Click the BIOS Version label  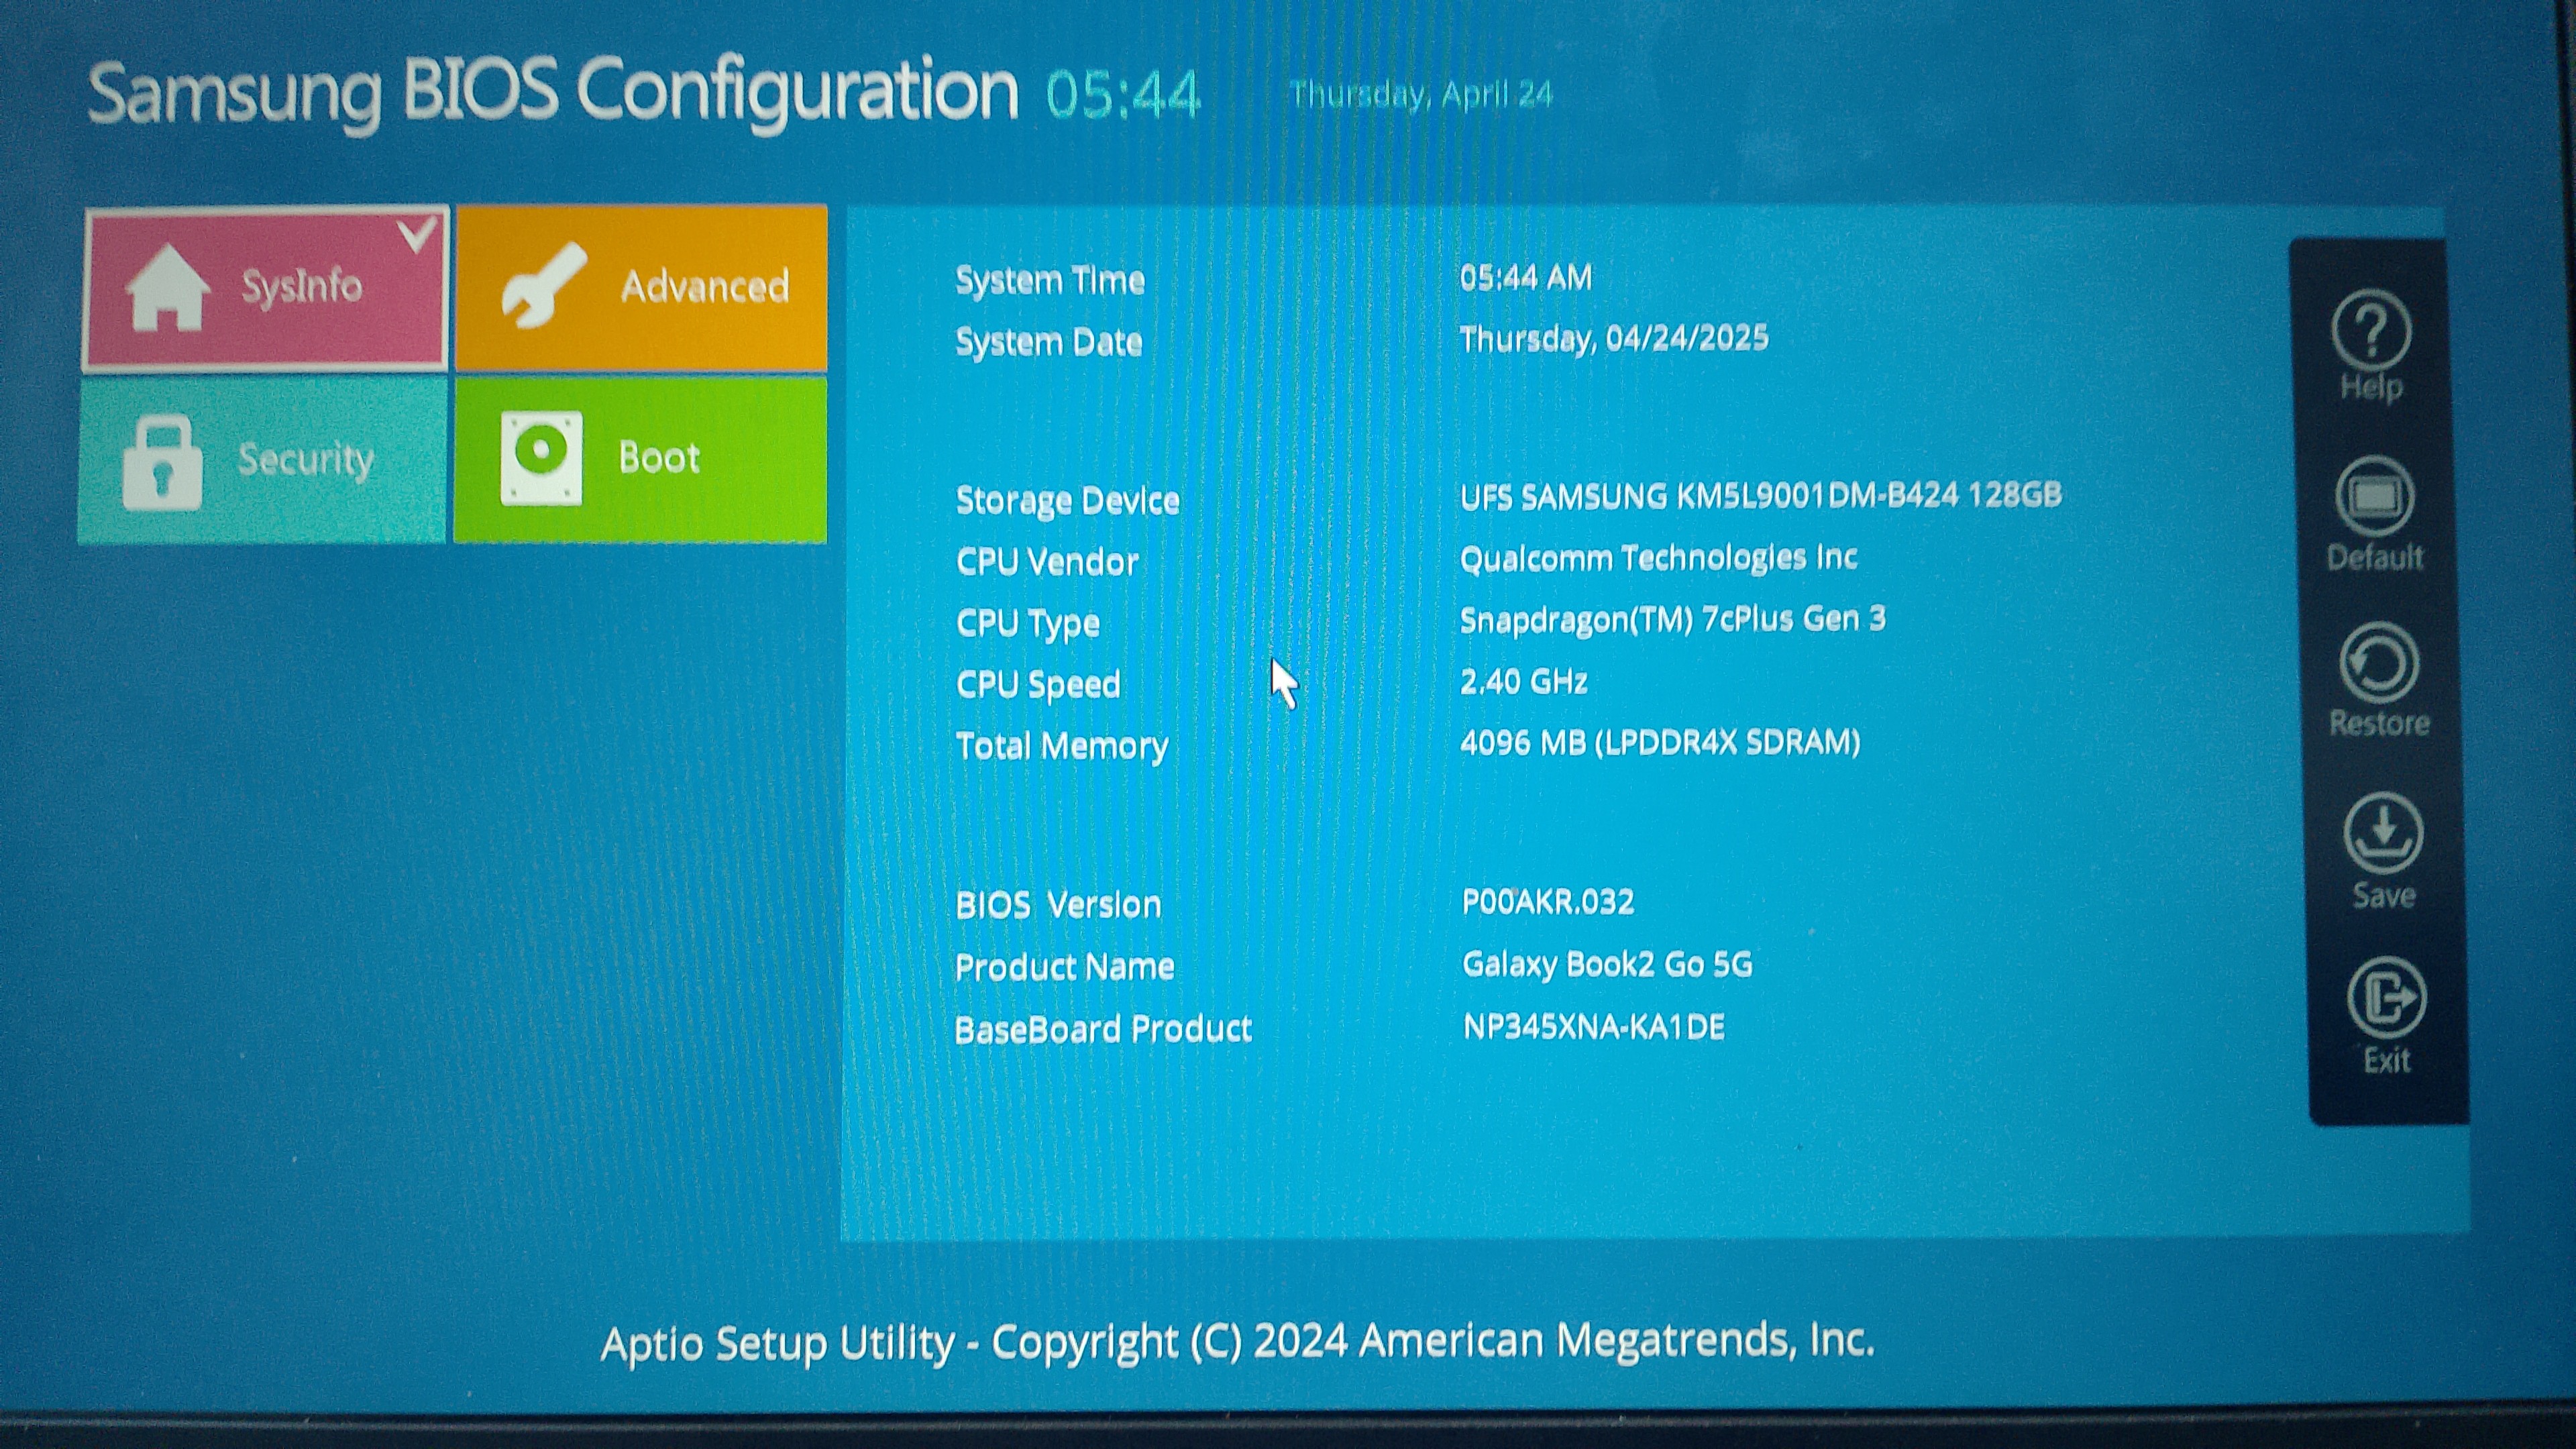tap(1058, 906)
